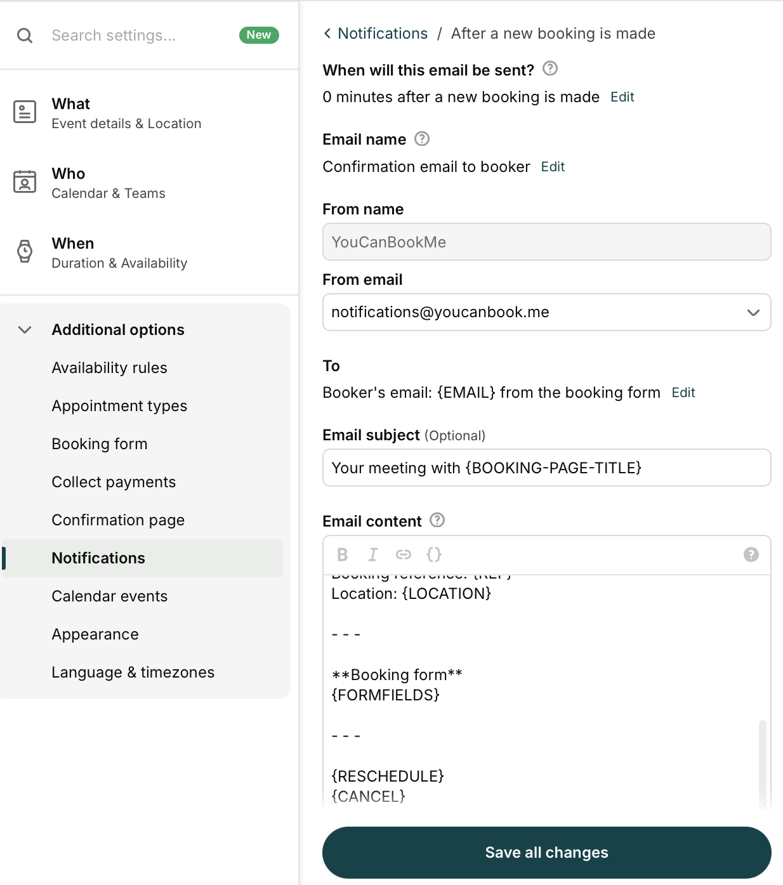783x885 pixels.
Task: Open the From email dropdown
Action: [x=753, y=312]
